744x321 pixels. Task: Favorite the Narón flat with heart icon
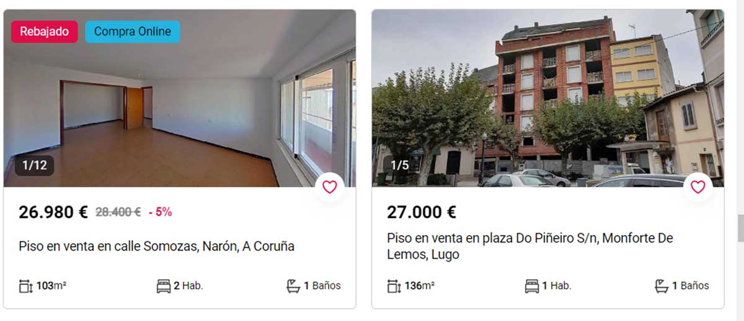point(330,187)
